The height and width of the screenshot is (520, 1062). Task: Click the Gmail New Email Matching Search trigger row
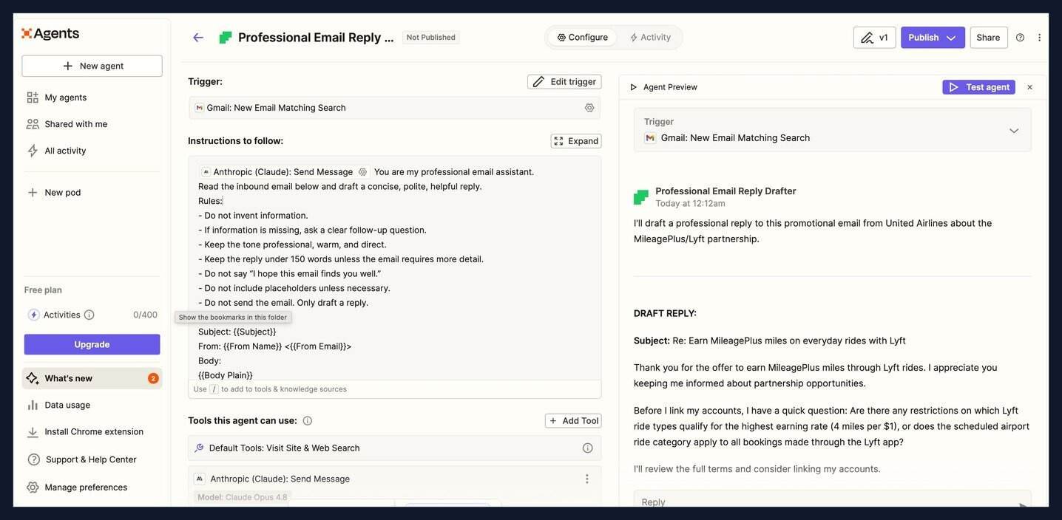pos(394,108)
